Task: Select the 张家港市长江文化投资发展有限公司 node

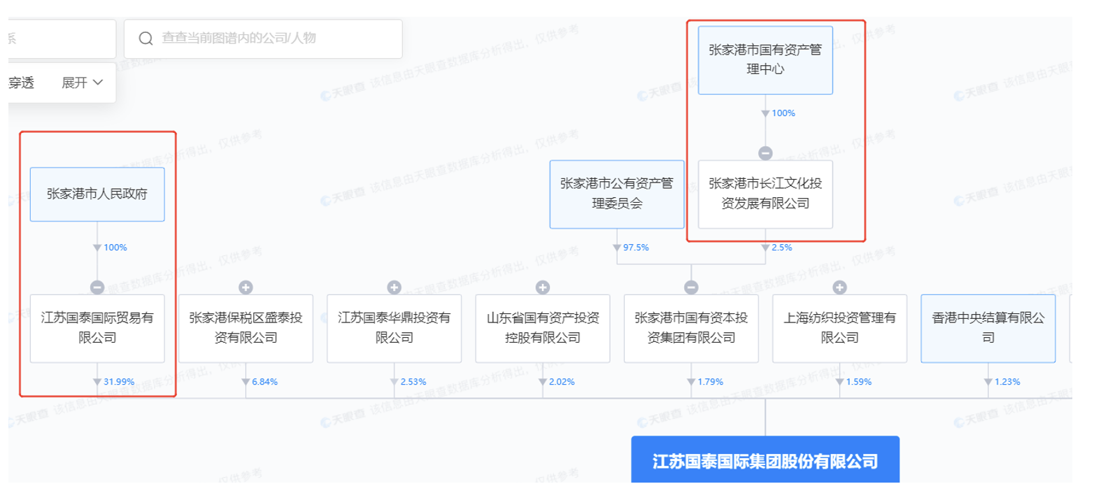Action: pos(765,194)
